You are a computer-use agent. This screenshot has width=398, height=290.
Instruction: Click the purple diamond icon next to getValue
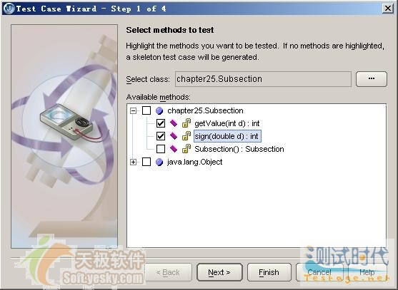click(174, 123)
